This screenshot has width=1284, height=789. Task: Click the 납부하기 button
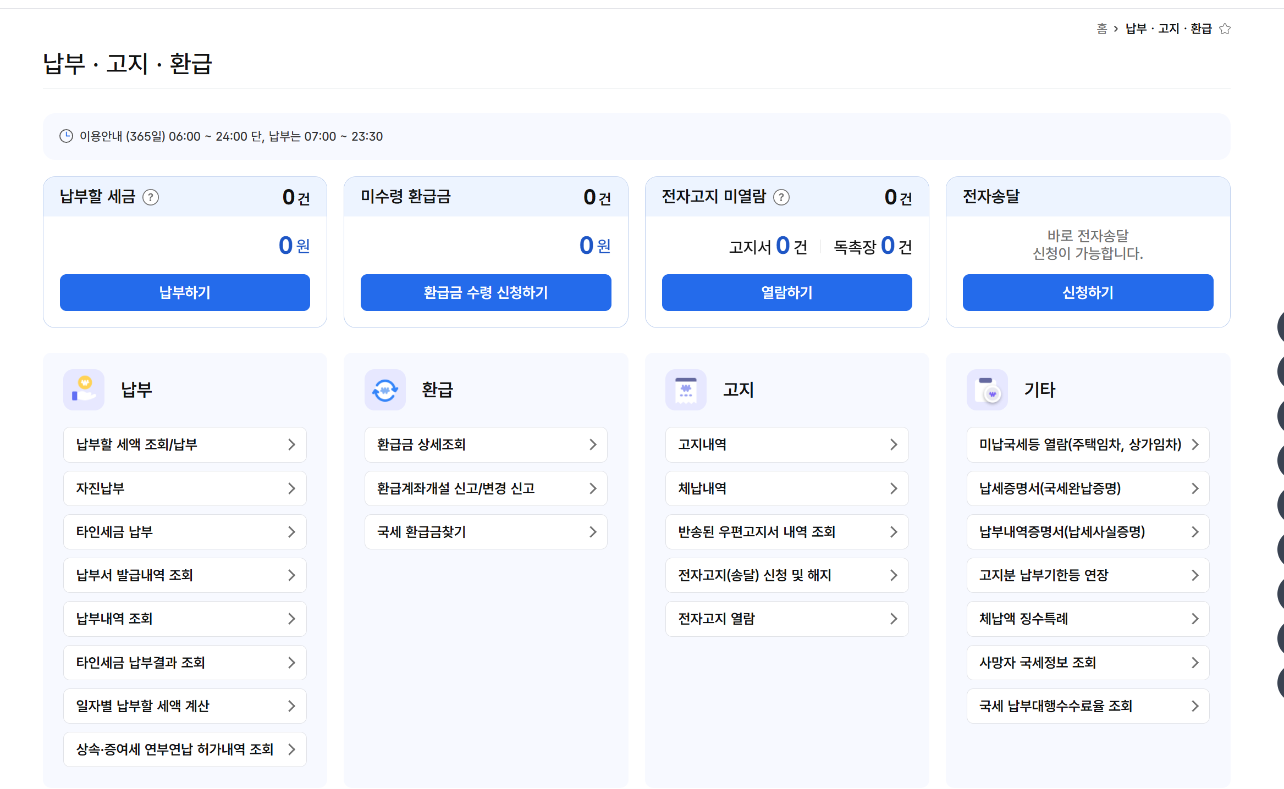point(185,292)
